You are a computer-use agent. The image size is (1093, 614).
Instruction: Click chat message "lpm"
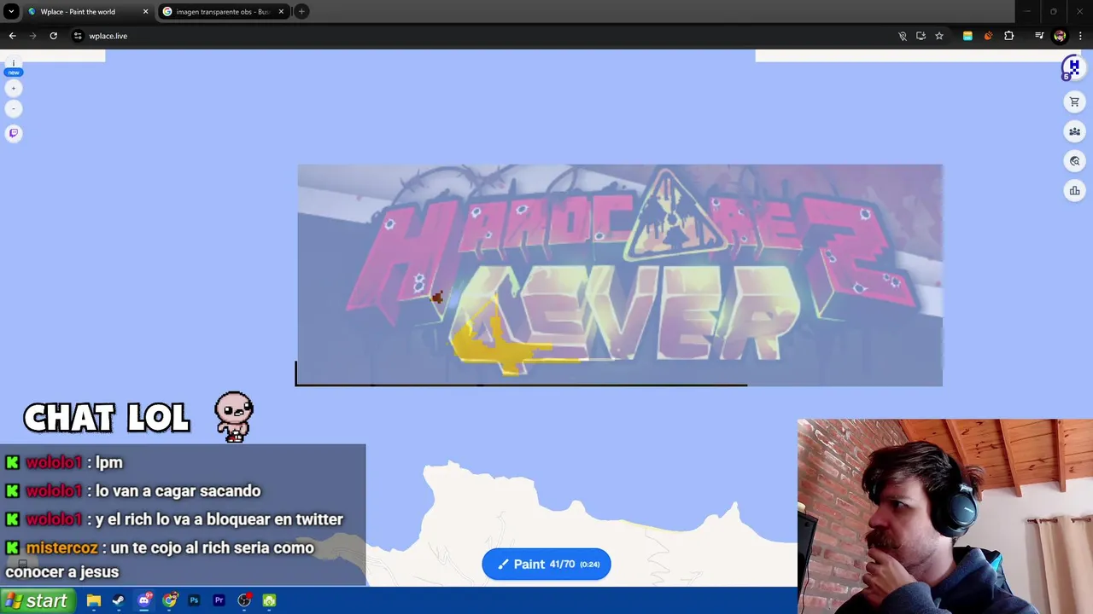click(108, 462)
